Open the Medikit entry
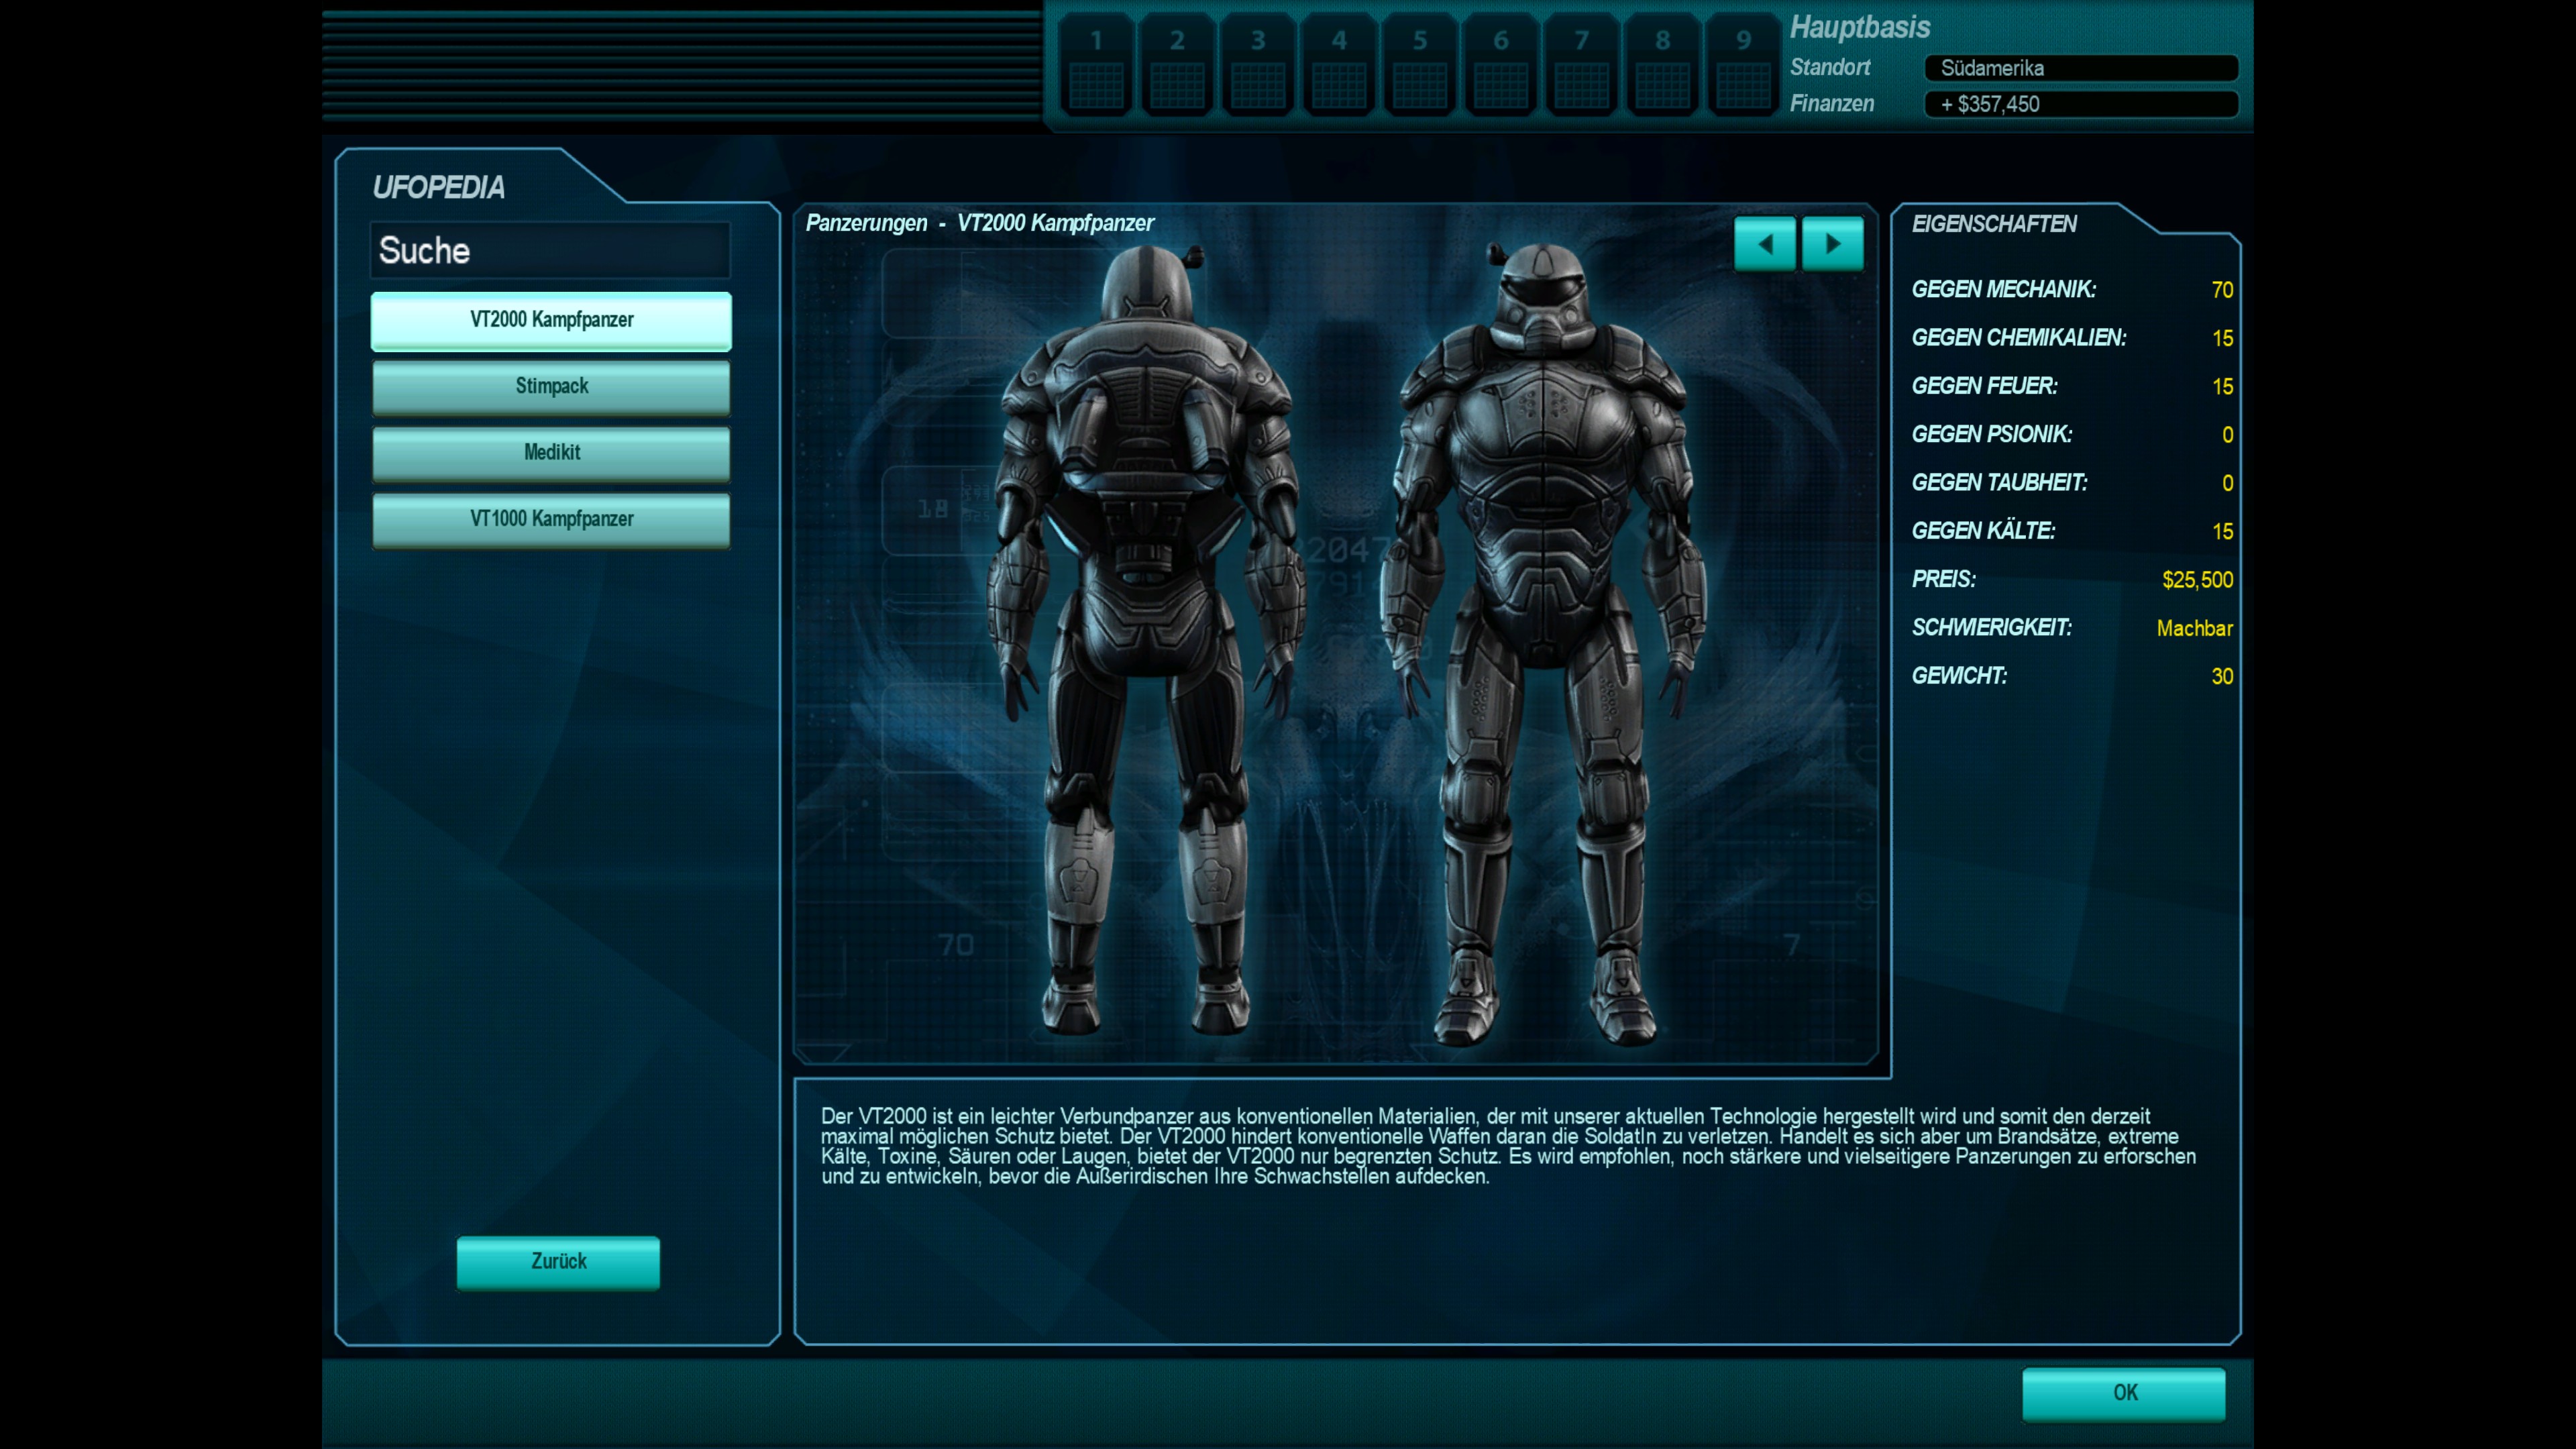 pos(551,453)
